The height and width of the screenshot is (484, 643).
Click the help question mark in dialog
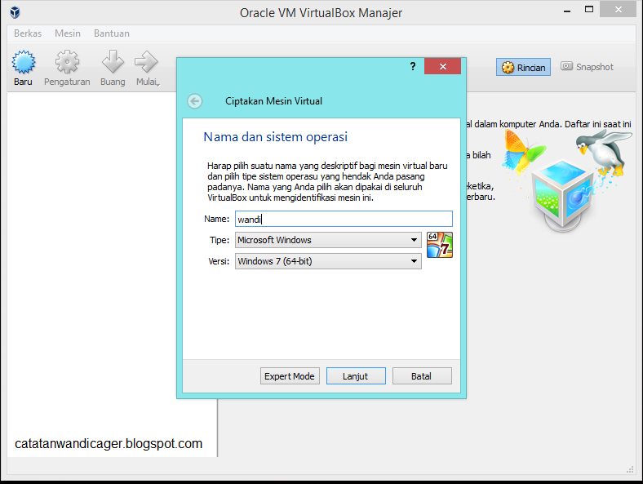(413, 66)
